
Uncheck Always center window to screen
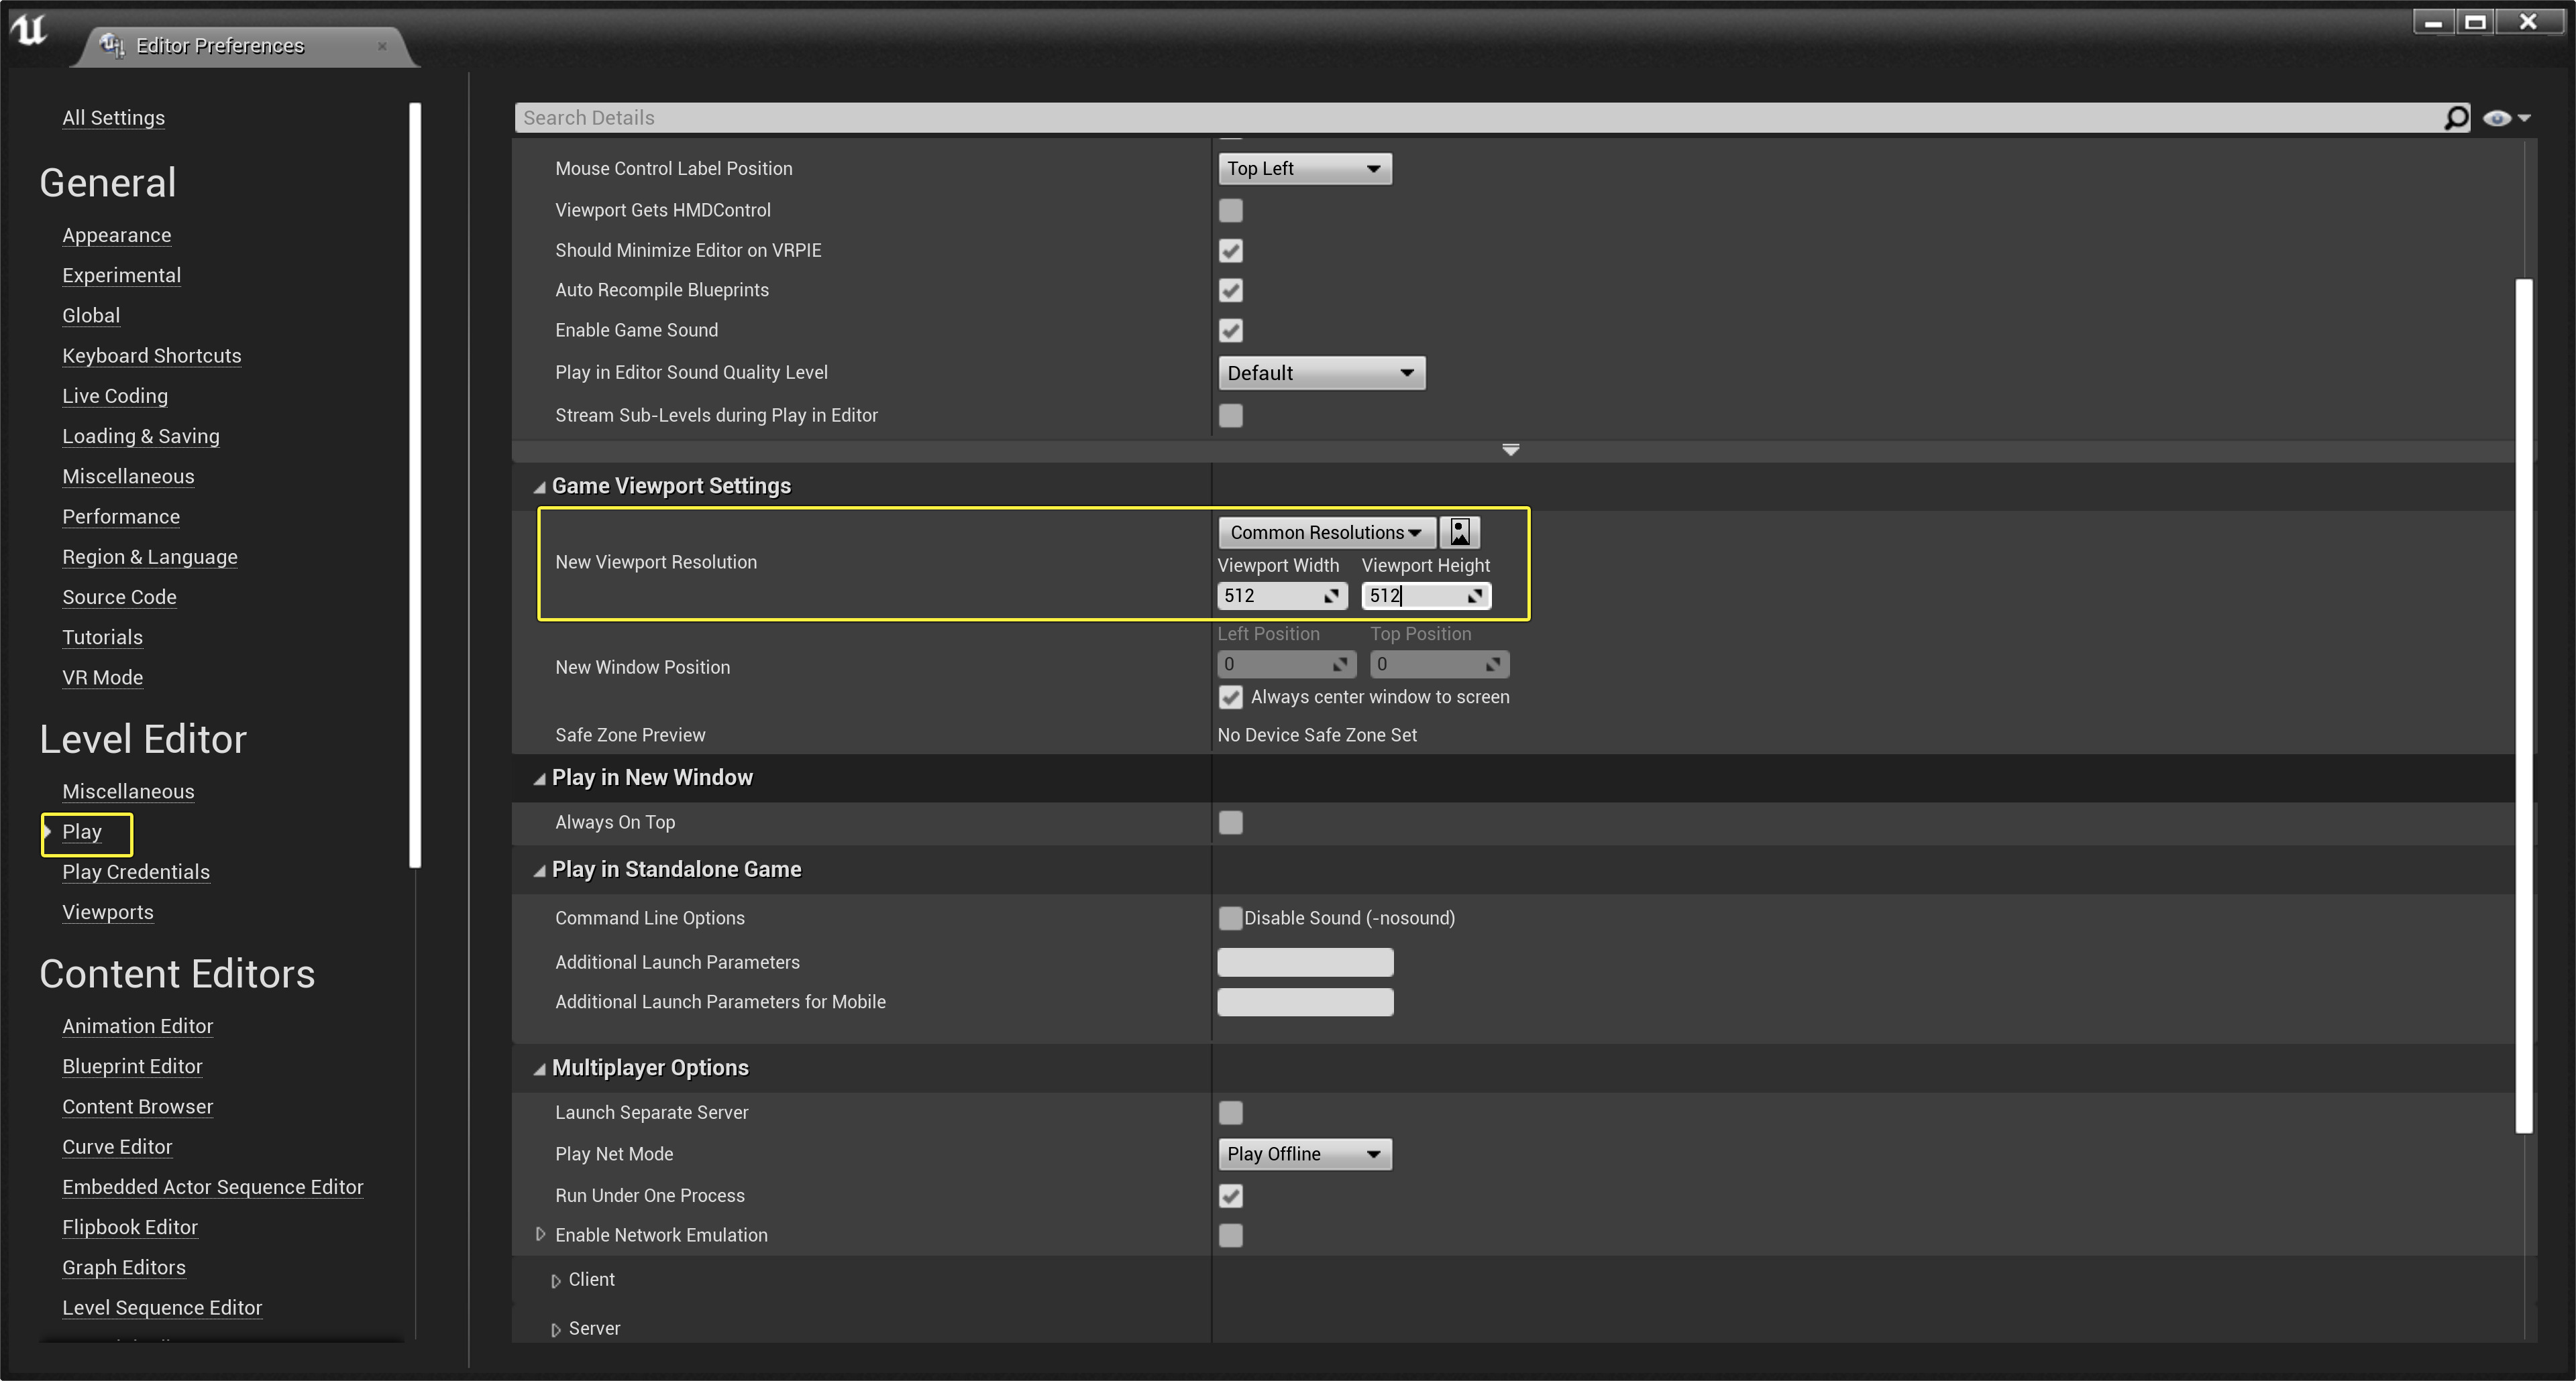(1230, 697)
